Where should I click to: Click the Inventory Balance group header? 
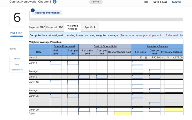[157, 46]
